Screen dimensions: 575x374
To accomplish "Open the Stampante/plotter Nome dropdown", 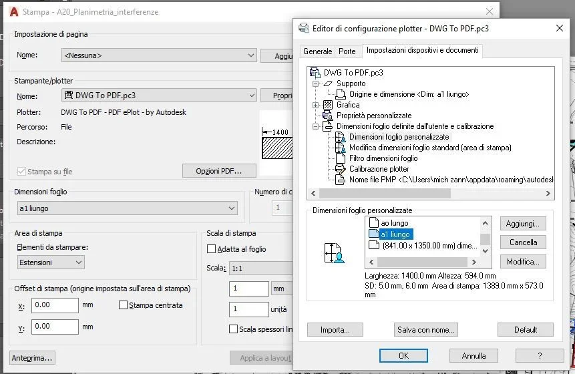I will [x=159, y=96].
